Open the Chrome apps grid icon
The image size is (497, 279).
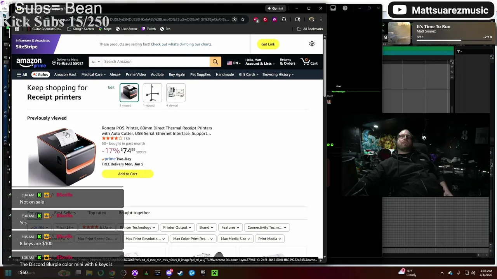pos(17,29)
